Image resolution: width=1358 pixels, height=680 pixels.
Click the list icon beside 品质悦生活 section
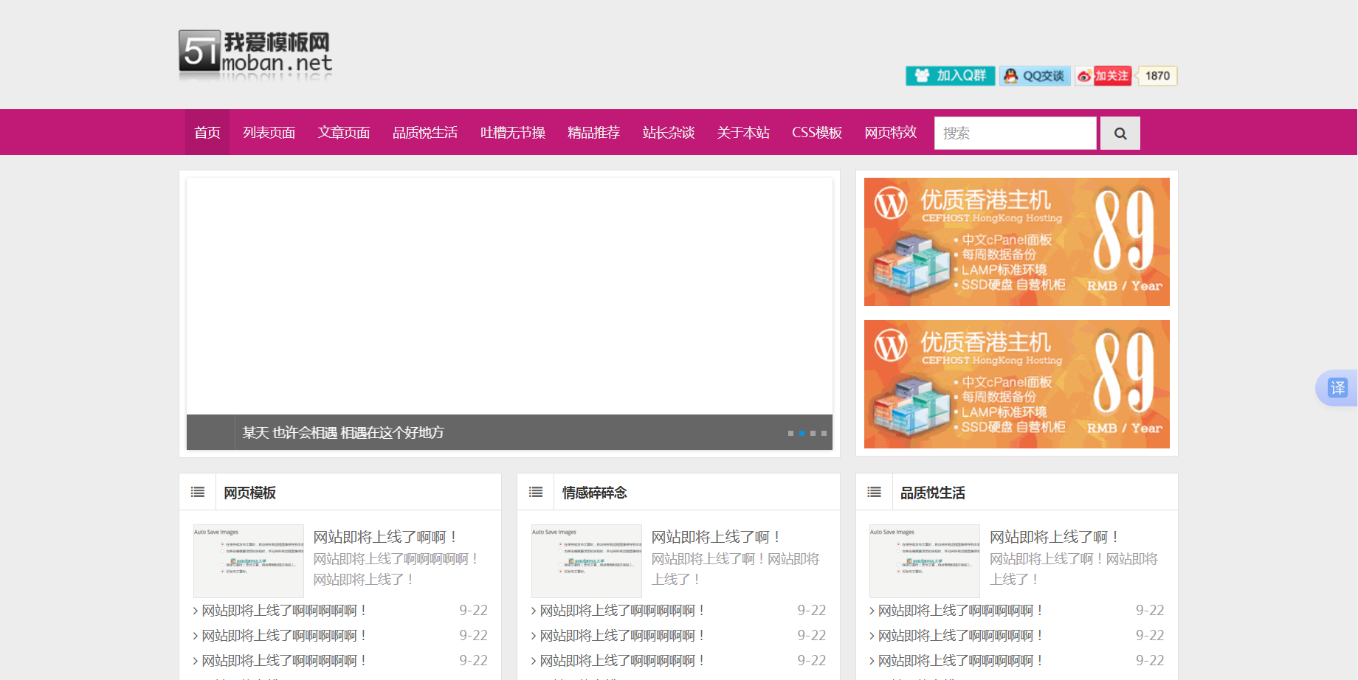click(874, 492)
